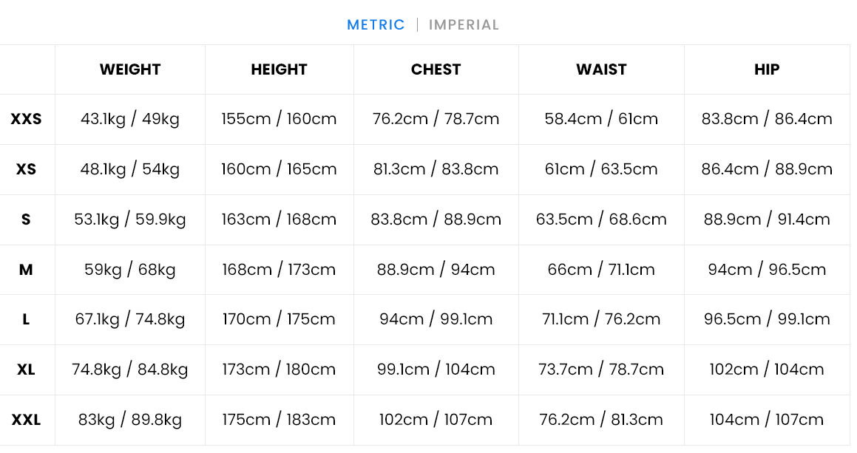This screenshot has width=857, height=453.
Task: Click the HEIGHT column header
Action: click(x=279, y=69)
